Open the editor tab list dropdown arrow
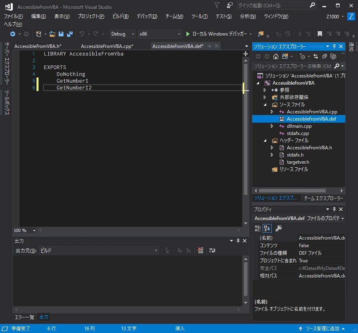This screenshot has width=358, height=333. click(x=246, y=46)
